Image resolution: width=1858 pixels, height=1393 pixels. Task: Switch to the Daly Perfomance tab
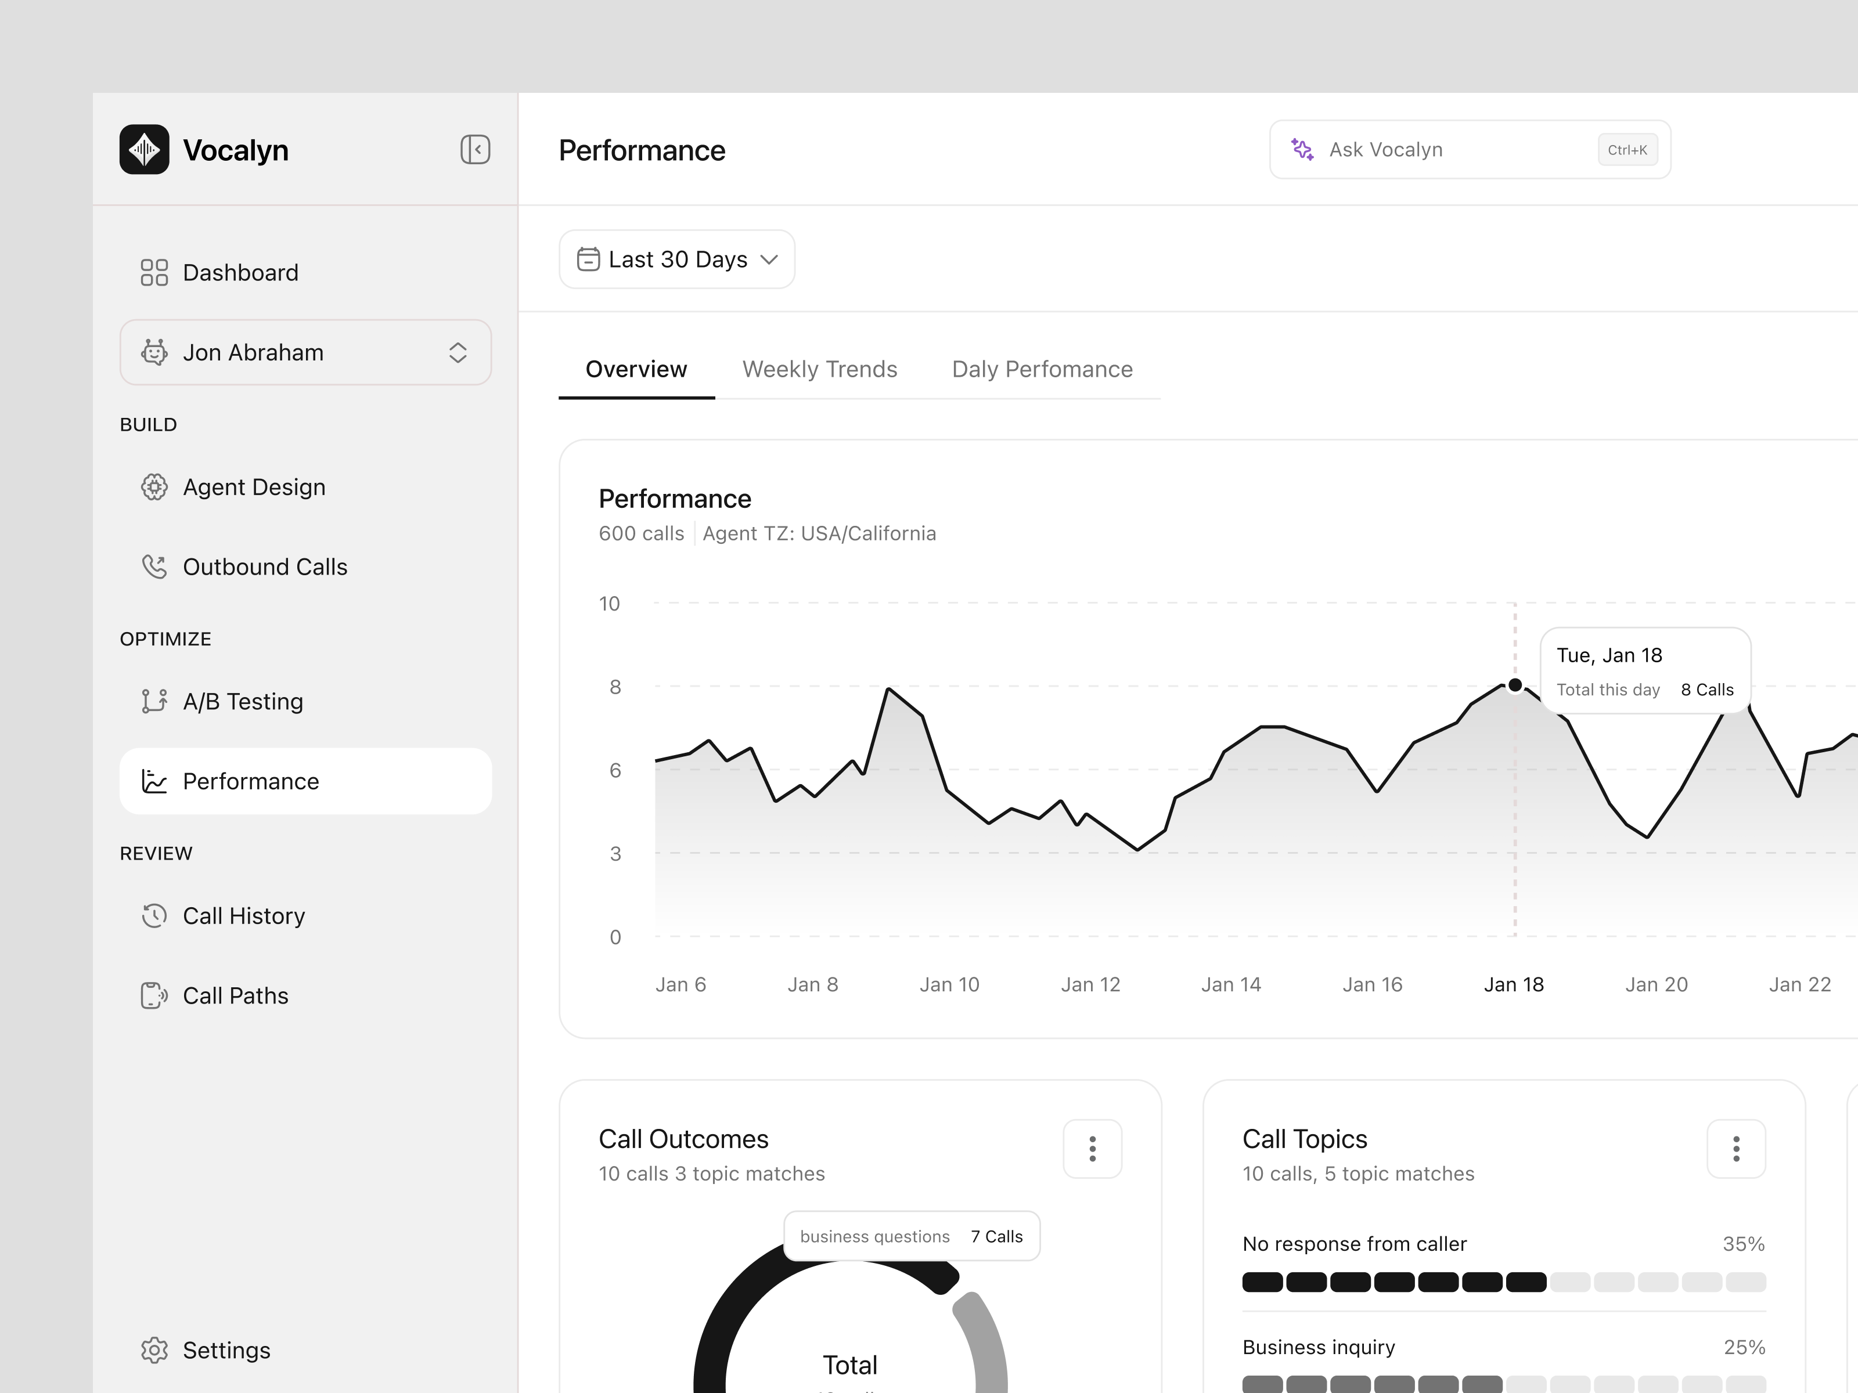coord(1042,370)
